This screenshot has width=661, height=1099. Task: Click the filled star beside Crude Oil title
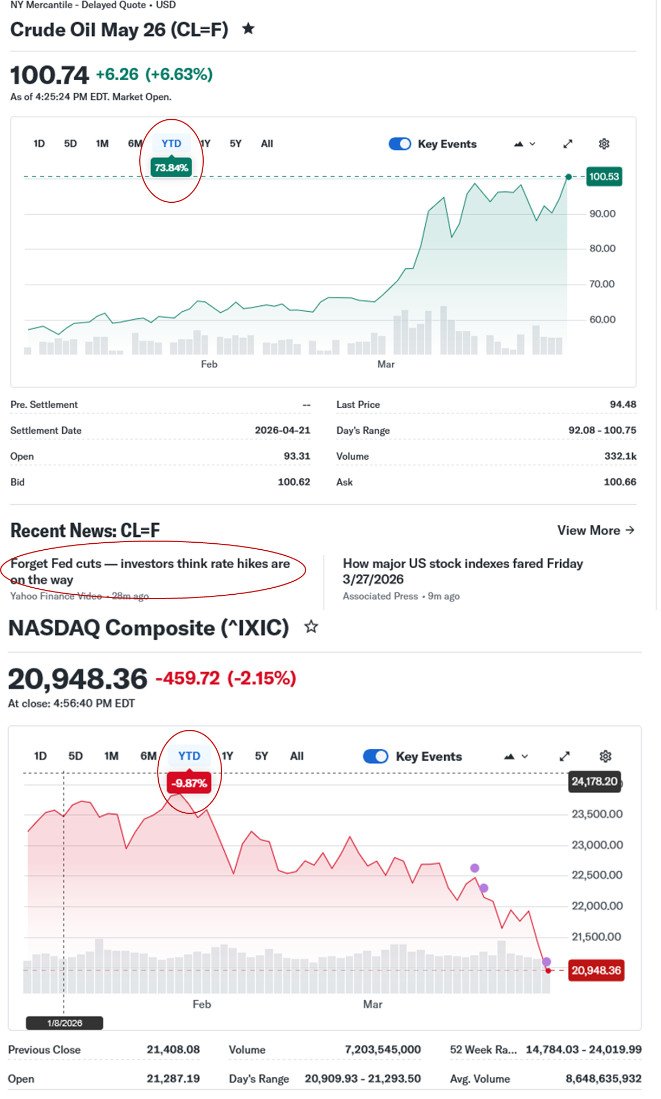(248, 29)
